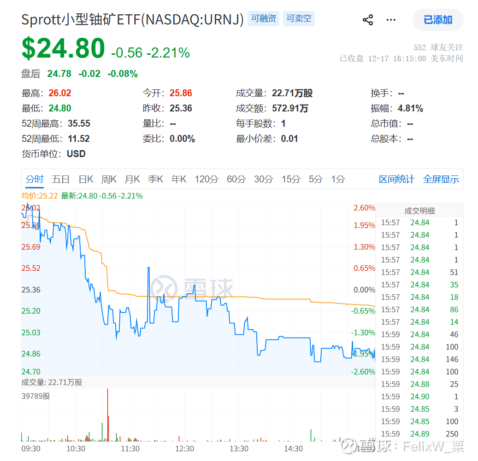Switch to the 120分 chart tab
Screen dimensions: 478x461
point(207,179)
